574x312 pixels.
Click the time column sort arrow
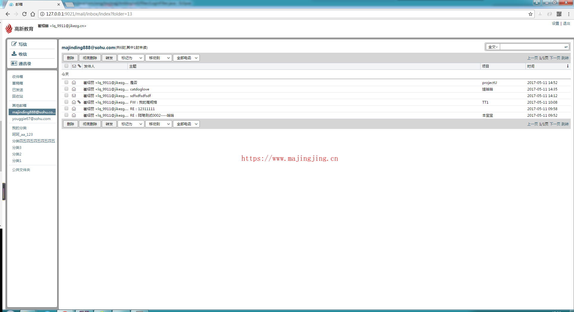point(568,66)
